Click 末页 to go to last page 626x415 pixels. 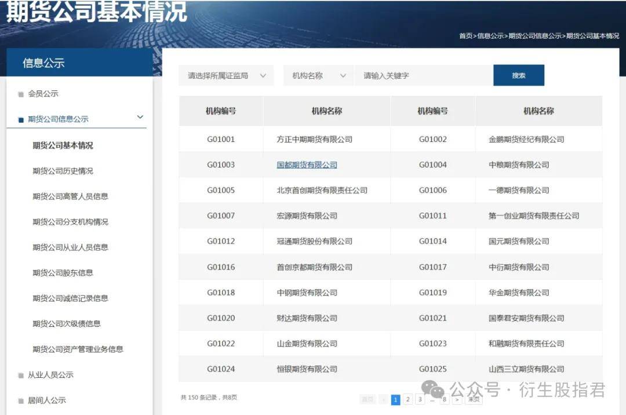coord(473,399)
